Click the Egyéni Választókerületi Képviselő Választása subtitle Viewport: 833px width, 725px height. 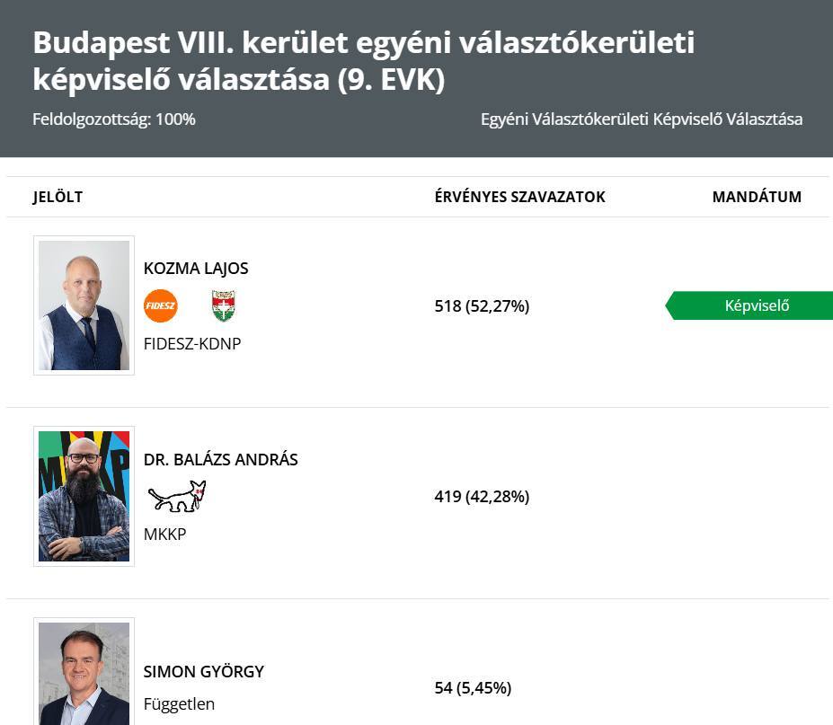[642, 119]
